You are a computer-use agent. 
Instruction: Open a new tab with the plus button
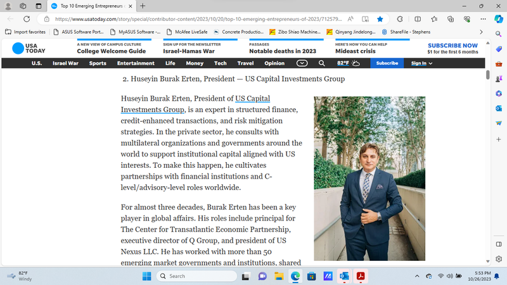pyautogui.click(x=143, y=6)
